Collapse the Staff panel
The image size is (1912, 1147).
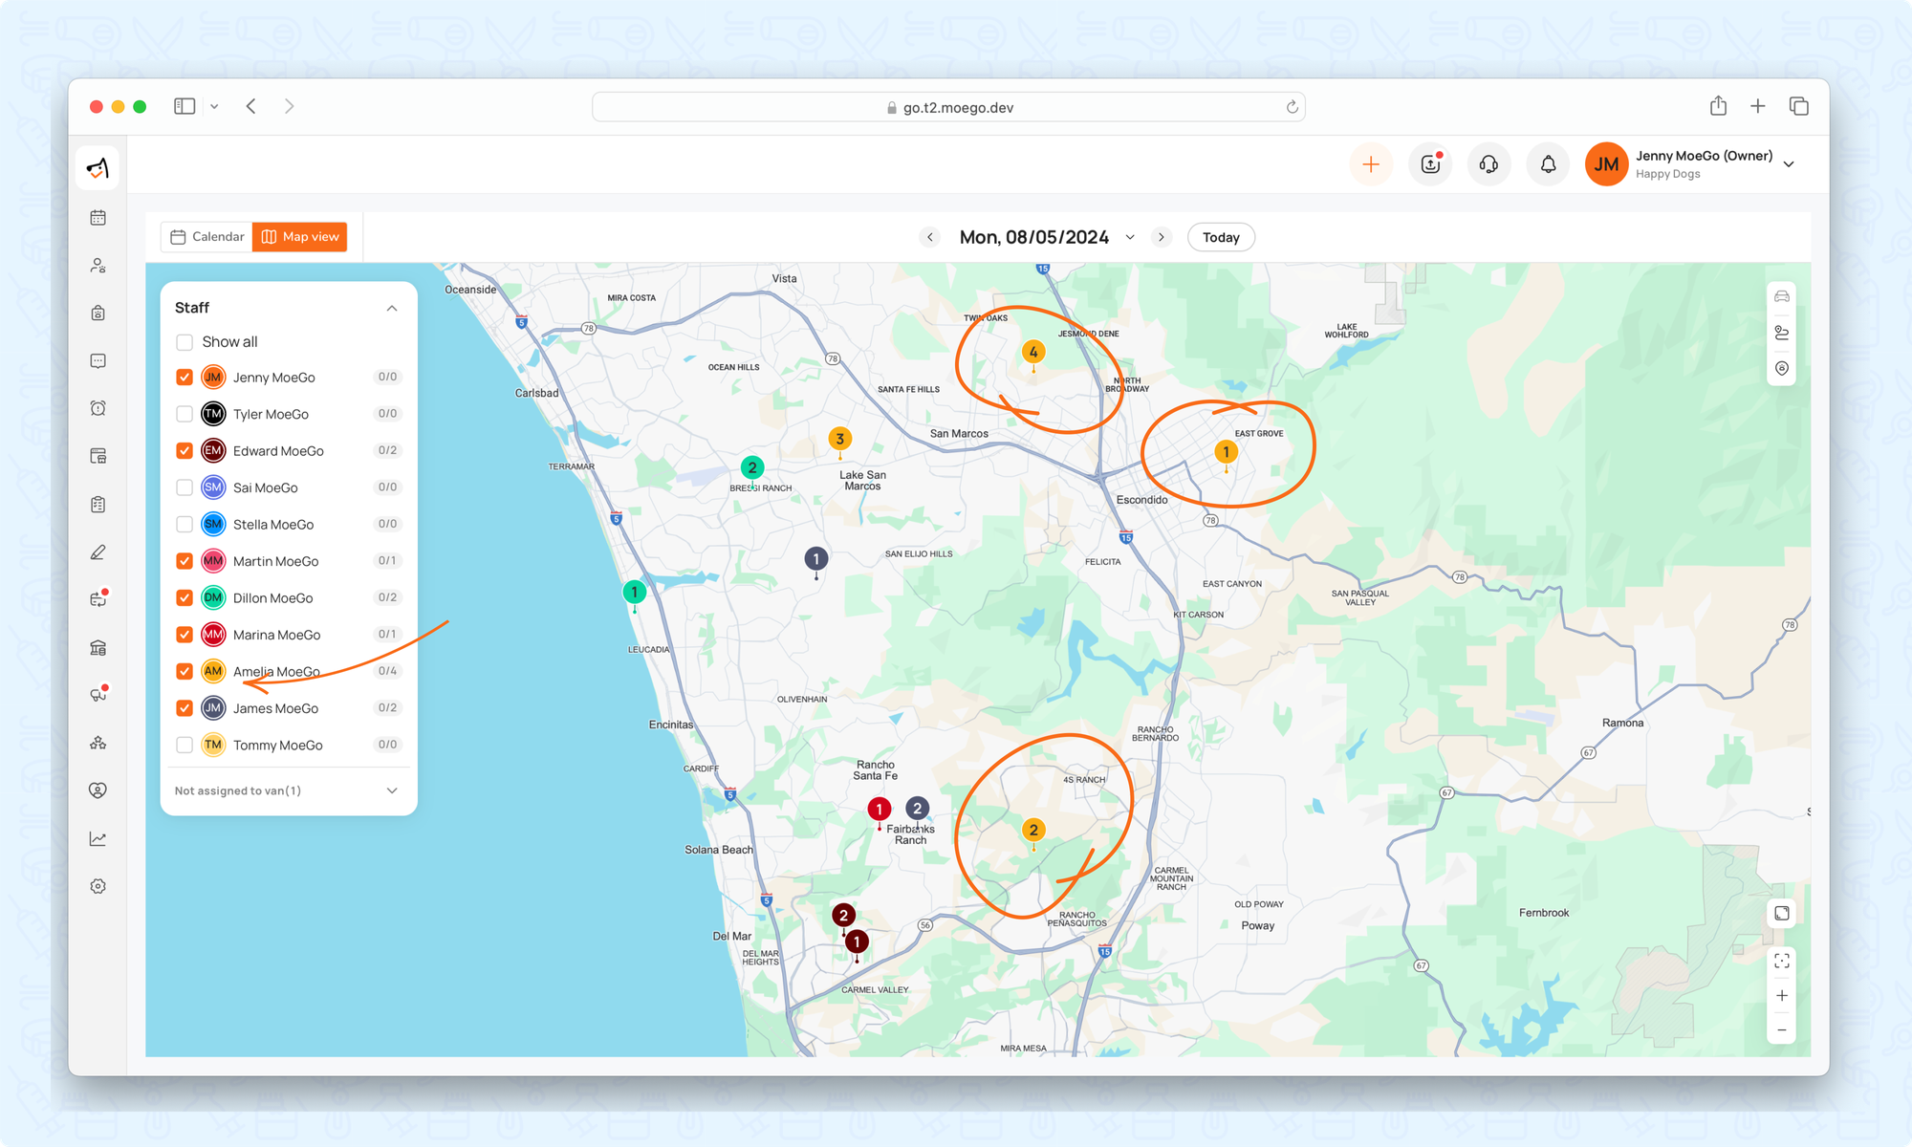click(x=392, y=308)
